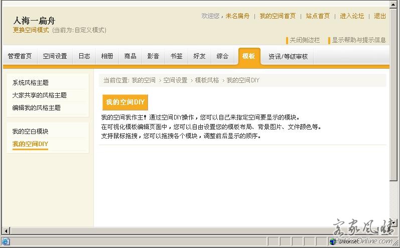
Task: Switch to the 日志 tab
Action: click(x=84, y=56)
